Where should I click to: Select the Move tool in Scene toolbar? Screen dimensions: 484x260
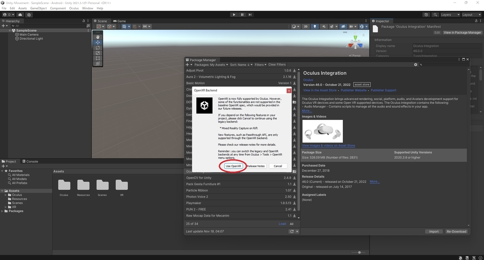[98, 42]
